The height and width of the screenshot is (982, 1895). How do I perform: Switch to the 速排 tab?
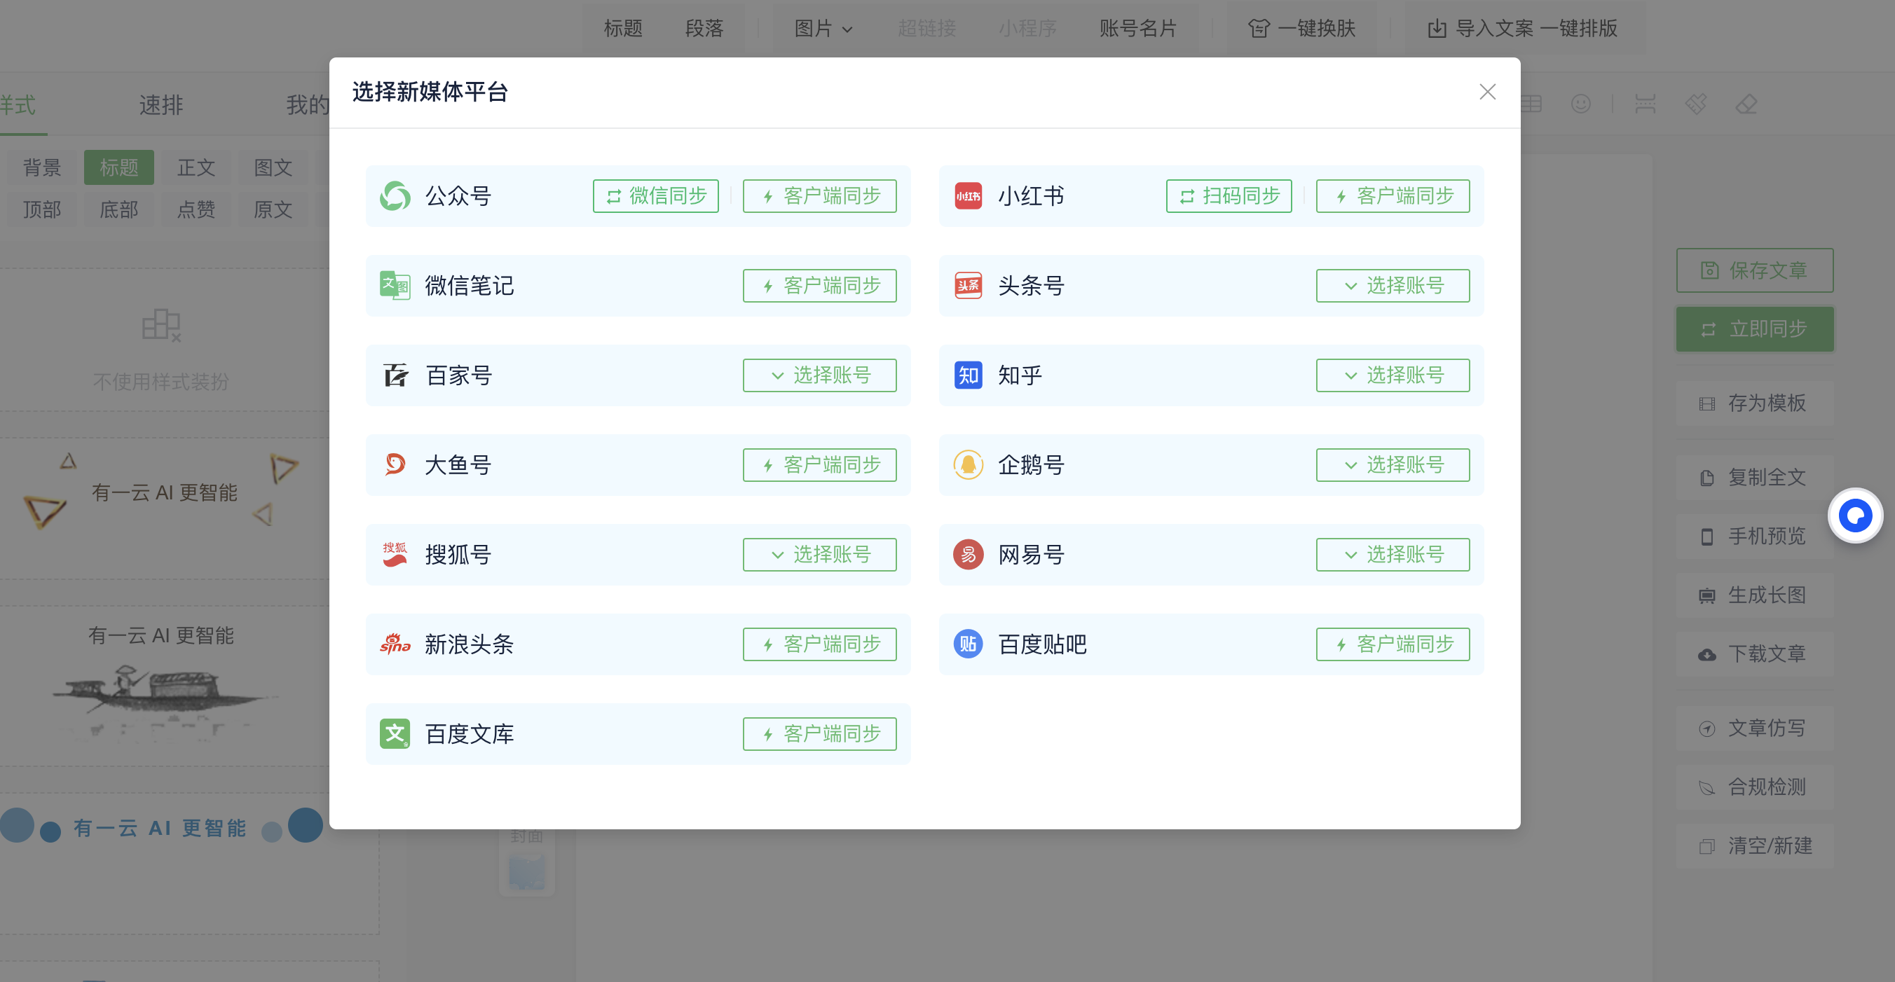pos(161,105)
